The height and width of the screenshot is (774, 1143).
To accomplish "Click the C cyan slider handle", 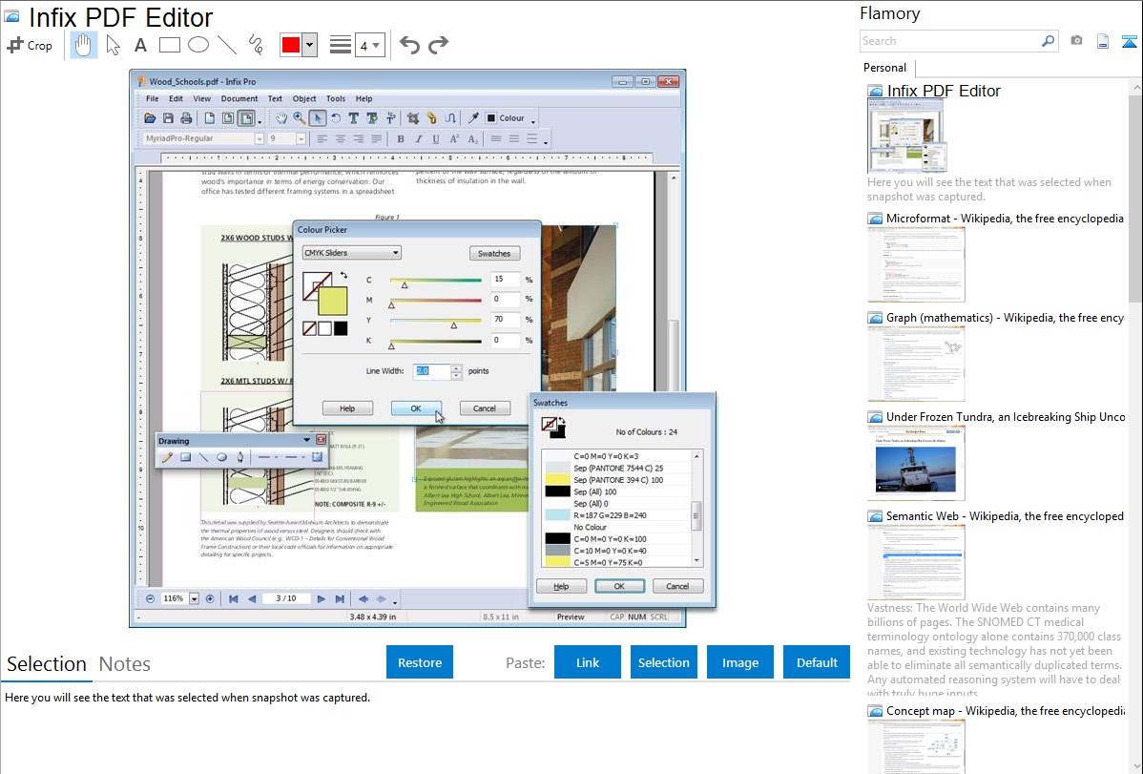I will (x=405, y=285).
